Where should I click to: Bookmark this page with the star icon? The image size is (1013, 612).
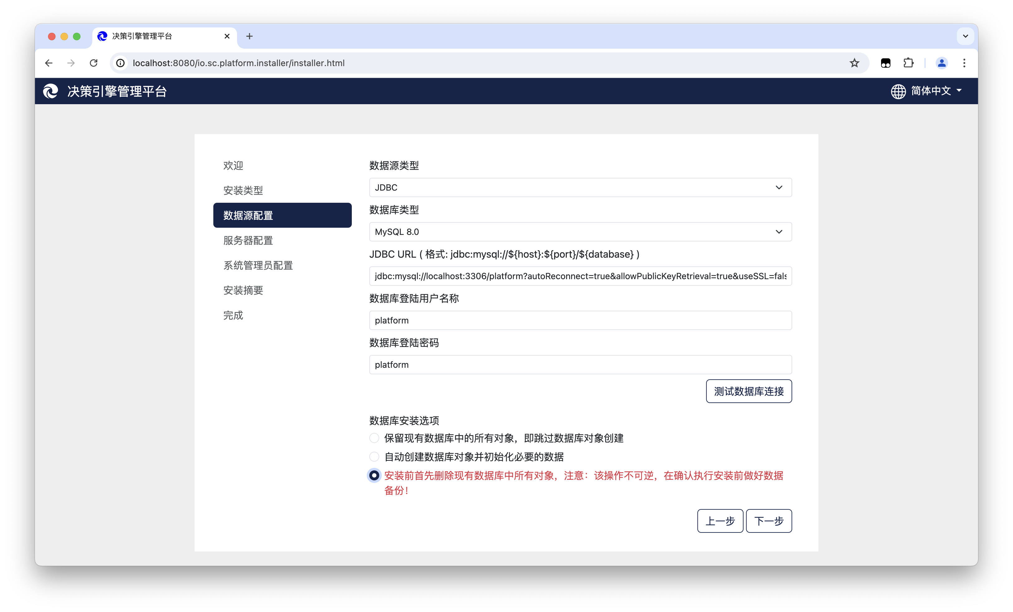(854, 63)
